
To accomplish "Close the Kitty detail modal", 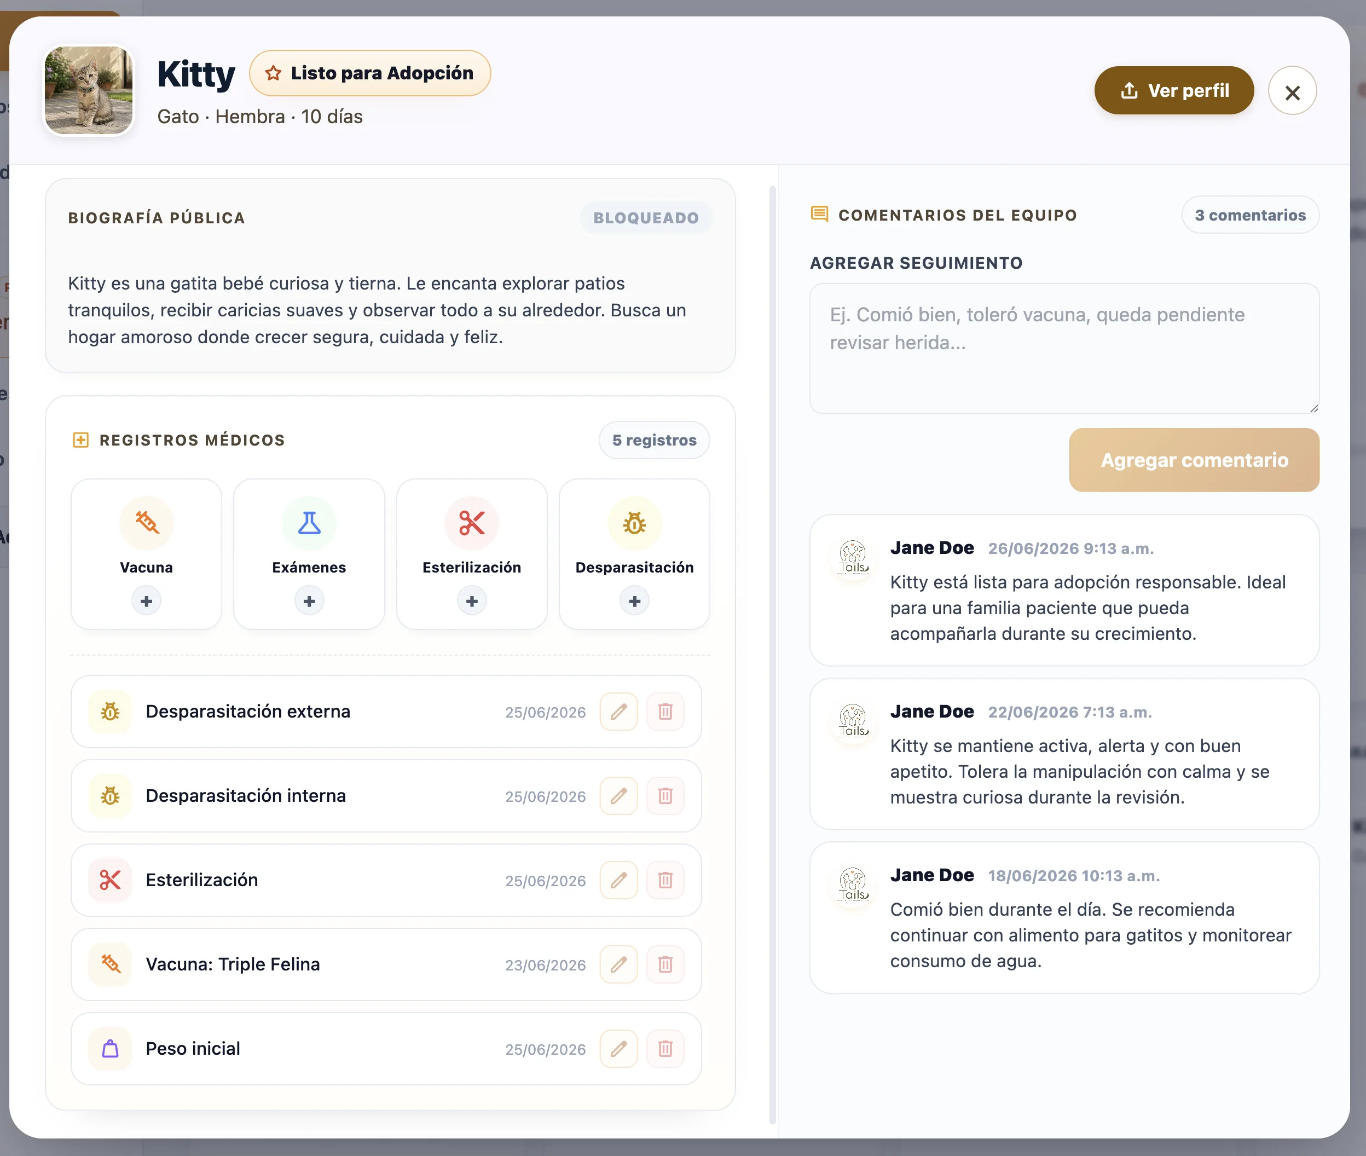I will tap(1292, 91).
